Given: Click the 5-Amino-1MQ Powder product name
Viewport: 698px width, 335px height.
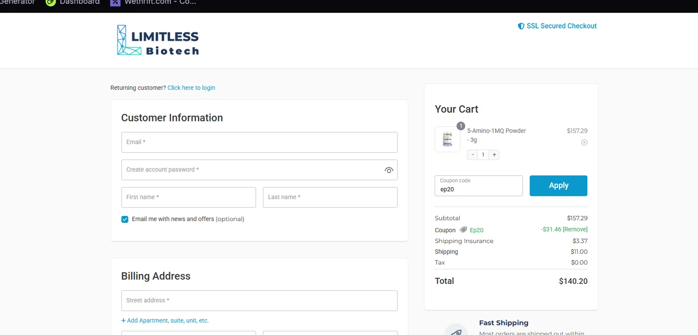Looking at the screenshot, I should 497,135.
